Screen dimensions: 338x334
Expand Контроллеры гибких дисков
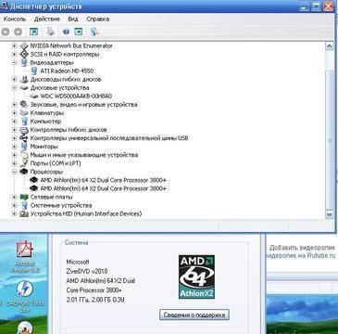(x=14, y=130)
